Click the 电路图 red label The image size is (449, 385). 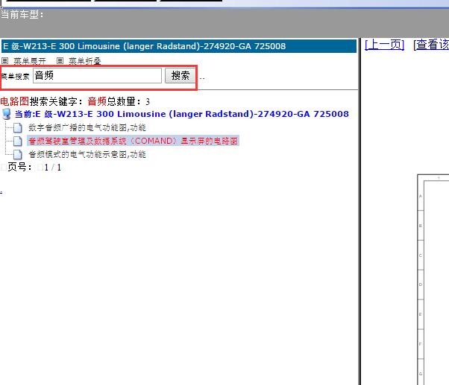tap(15, 101)
